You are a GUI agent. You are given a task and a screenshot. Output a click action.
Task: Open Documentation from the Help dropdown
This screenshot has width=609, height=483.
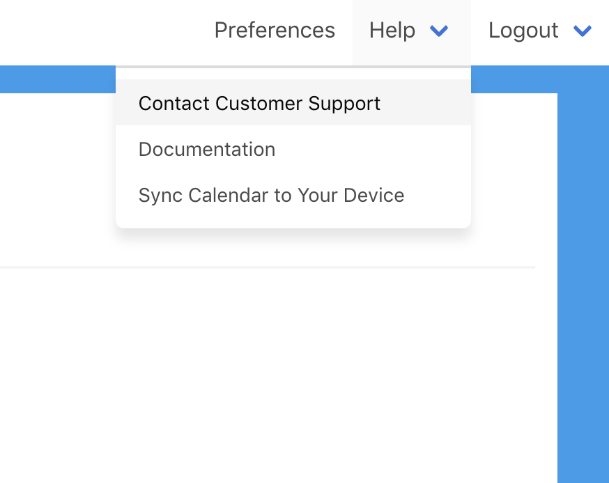207,150
